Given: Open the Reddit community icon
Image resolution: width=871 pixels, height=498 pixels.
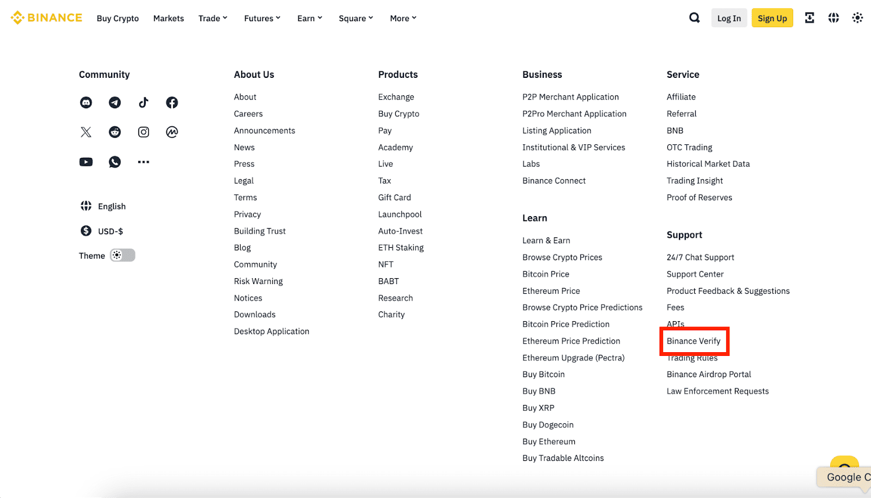Looking at the screenshot, I should click(115, 132).
